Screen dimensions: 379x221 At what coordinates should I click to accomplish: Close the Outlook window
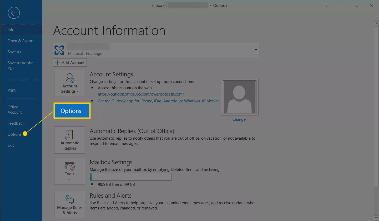coord(371,5)
